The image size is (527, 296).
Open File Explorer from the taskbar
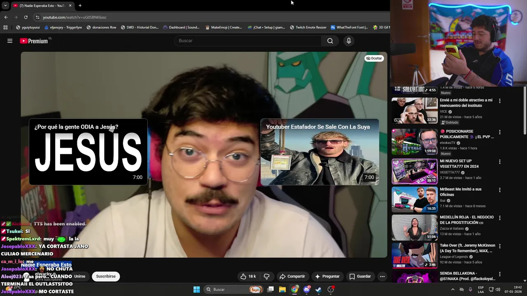(282, 289)
